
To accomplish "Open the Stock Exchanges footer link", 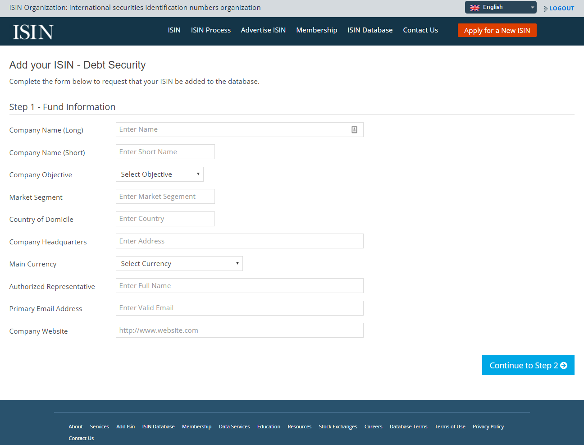I will 338,427.
